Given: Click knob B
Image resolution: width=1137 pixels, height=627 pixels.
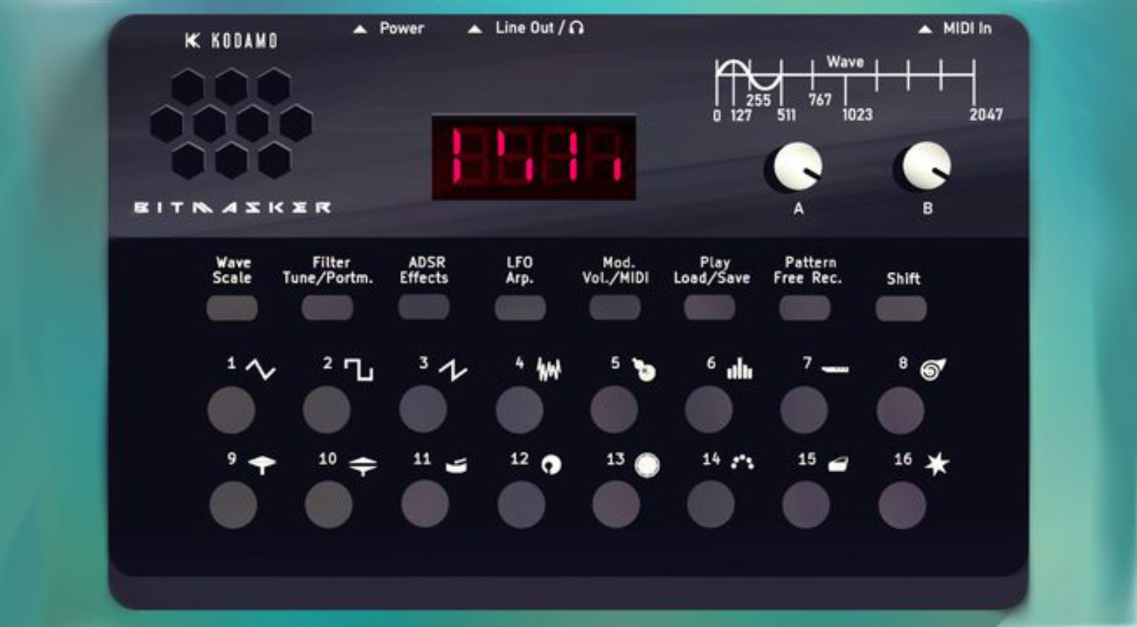Looking at the screenshot, I should click(x=926, y=167).
